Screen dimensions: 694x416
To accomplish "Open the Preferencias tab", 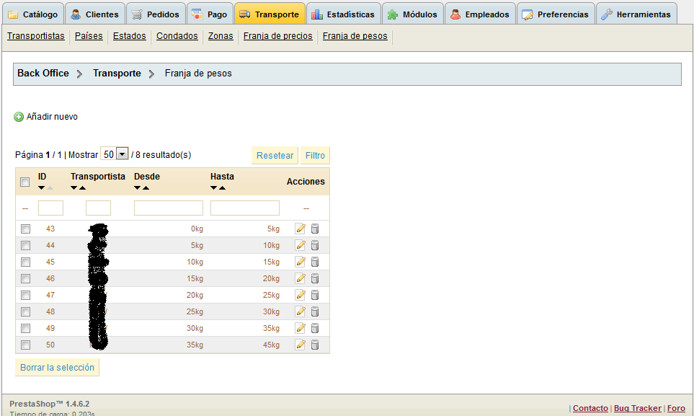I will click(x=556, y=14).
